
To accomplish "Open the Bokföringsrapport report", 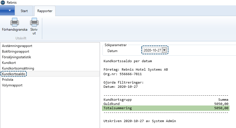I will [x=15, y=51].
